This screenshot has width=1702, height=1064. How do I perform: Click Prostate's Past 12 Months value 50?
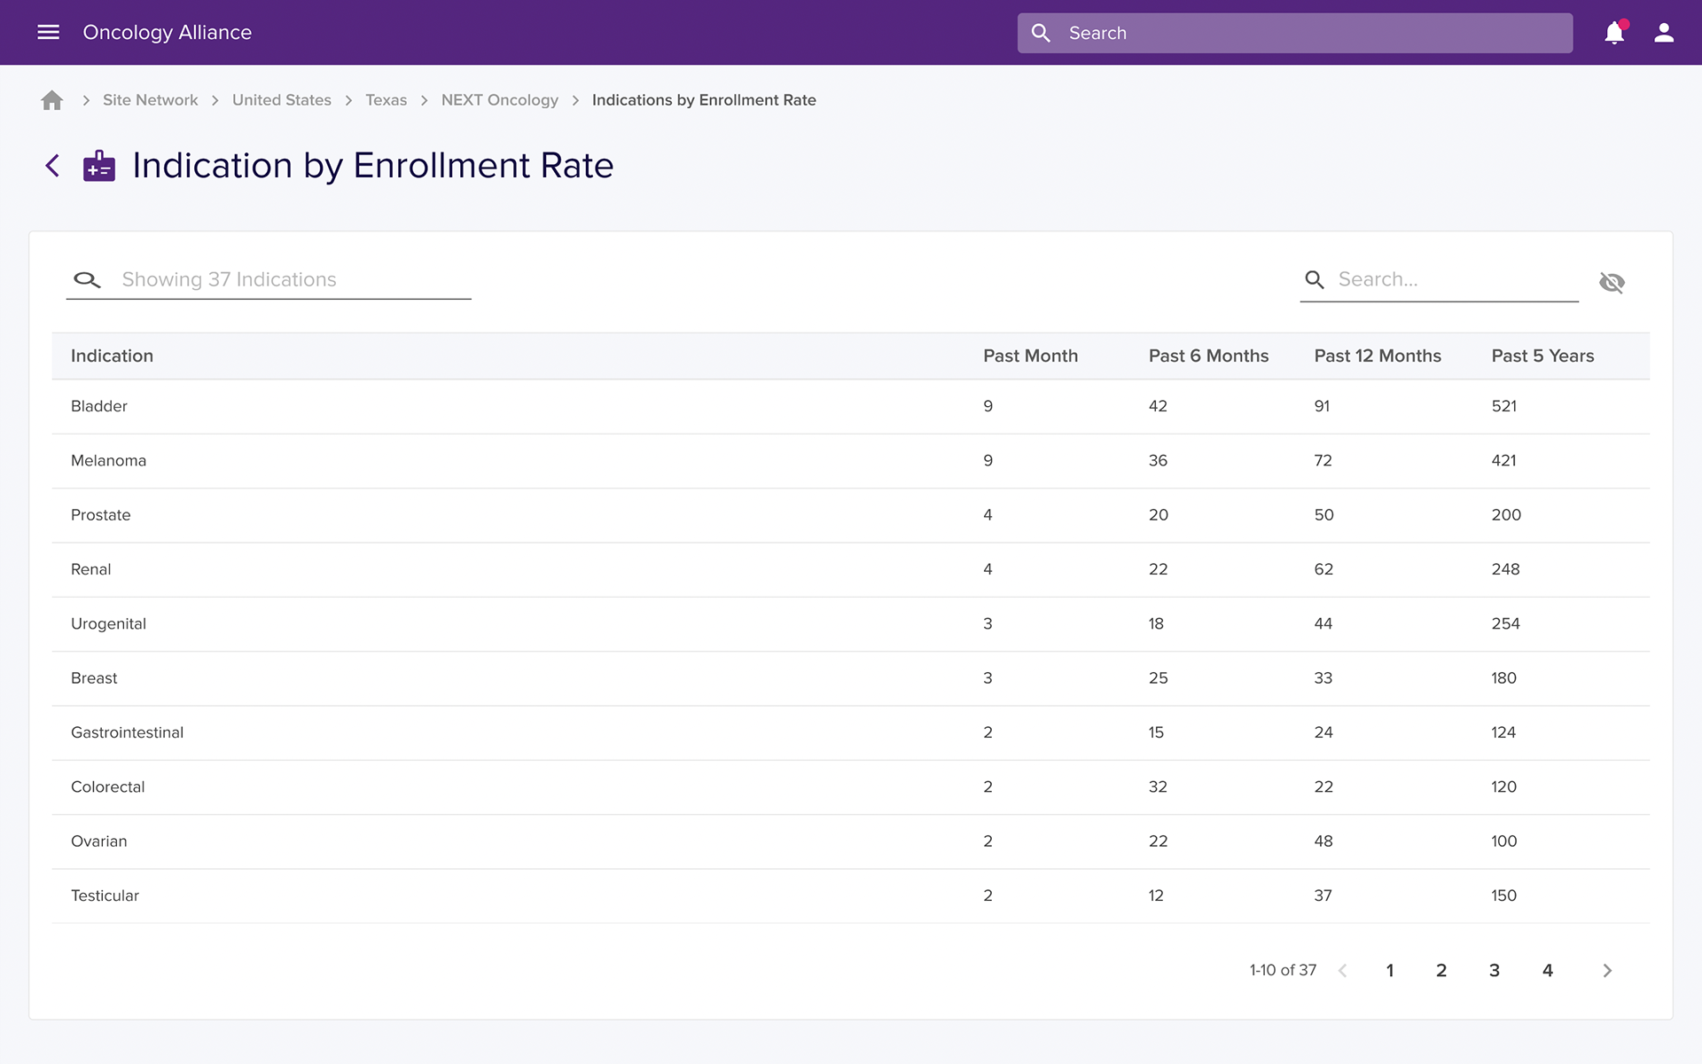pyautogui.click(x=1323, y=515)
